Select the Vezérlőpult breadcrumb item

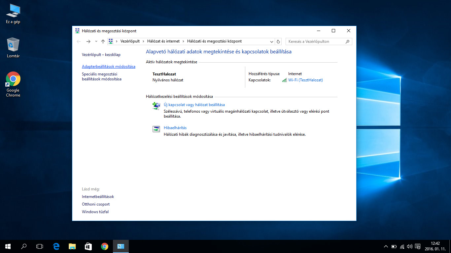point(130,41)
